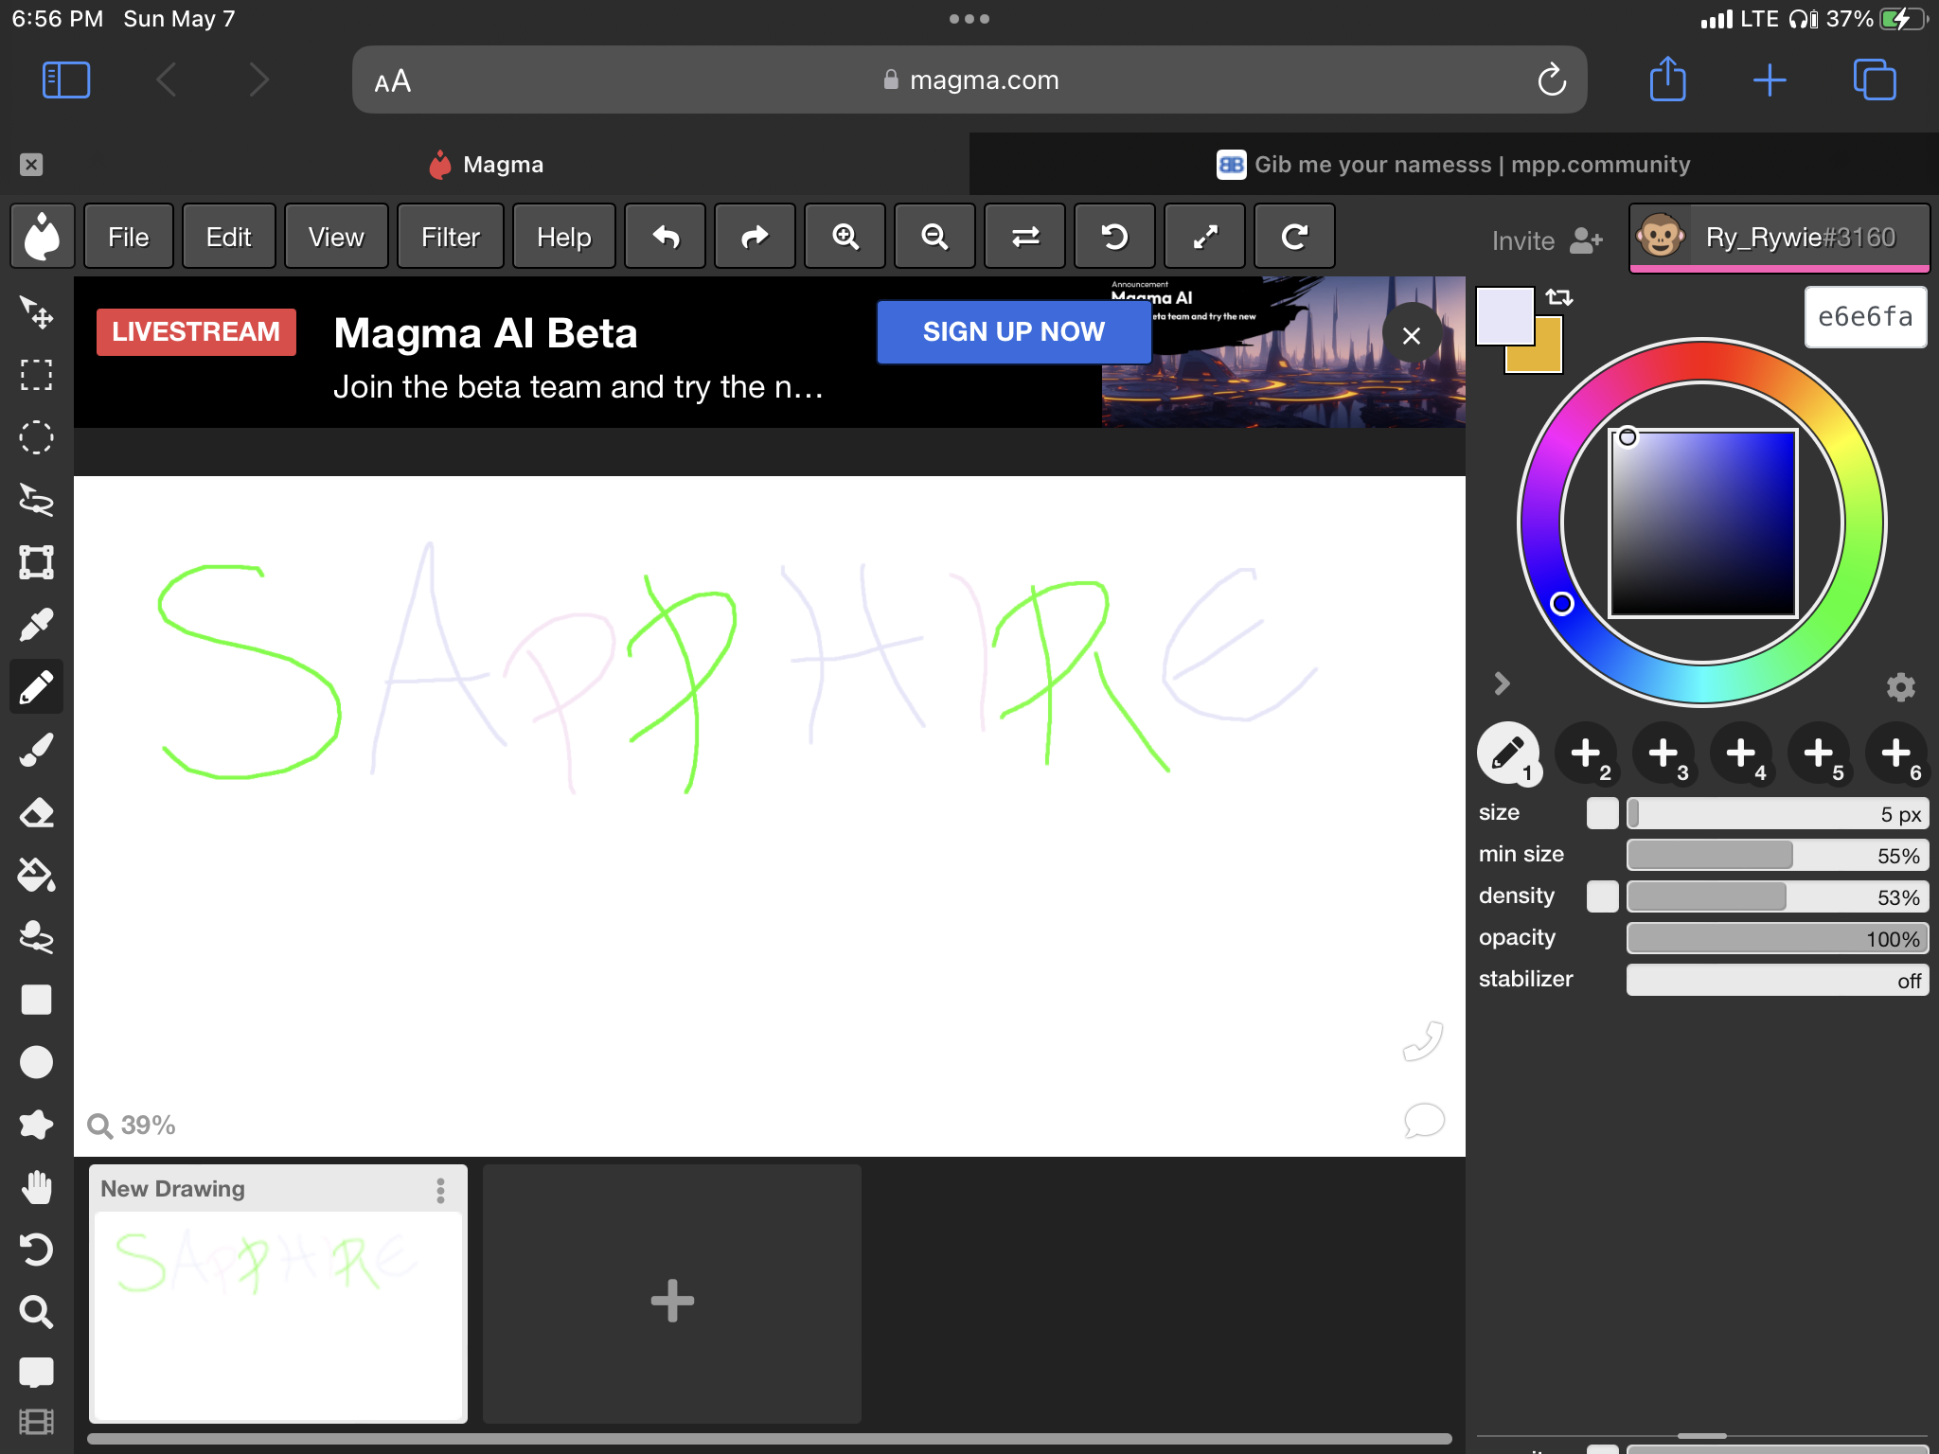Click the Zoom out magnifier button

click(x=934, y=237)
